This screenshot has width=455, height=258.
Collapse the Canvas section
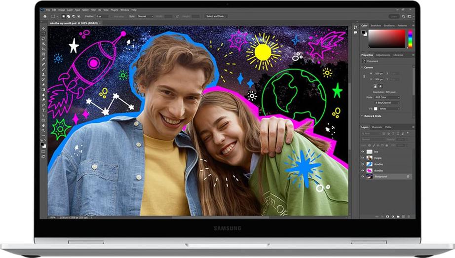(x=363, y=67)
